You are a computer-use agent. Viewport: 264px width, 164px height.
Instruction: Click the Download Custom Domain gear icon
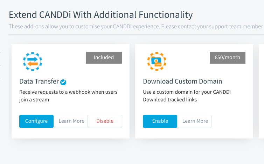tap(157, 62)
